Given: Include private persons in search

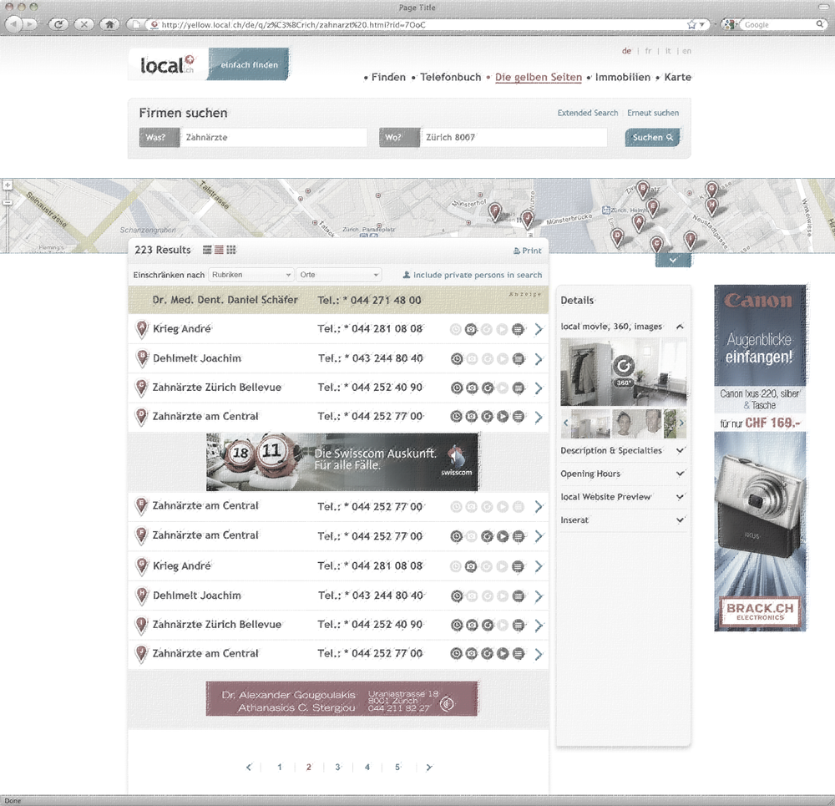Looking at the screenshot, I should [x=473, y=275].
